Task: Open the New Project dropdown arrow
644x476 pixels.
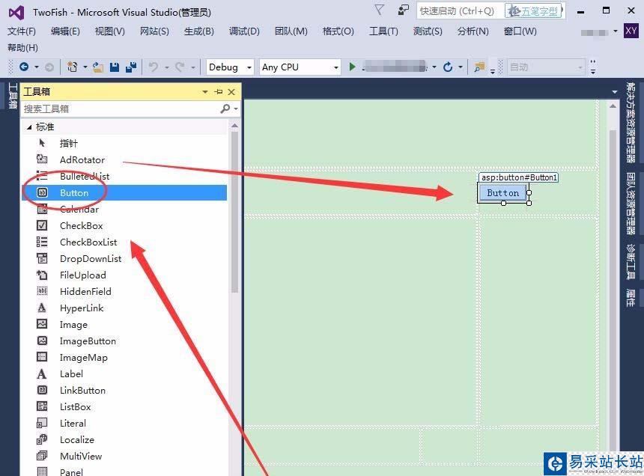Action: tap(85, 67)
